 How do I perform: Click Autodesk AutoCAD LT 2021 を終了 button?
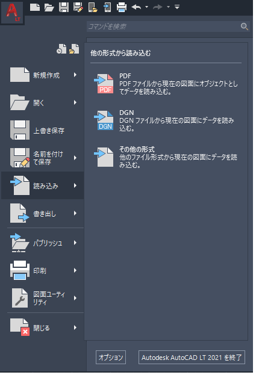point(192,358)
